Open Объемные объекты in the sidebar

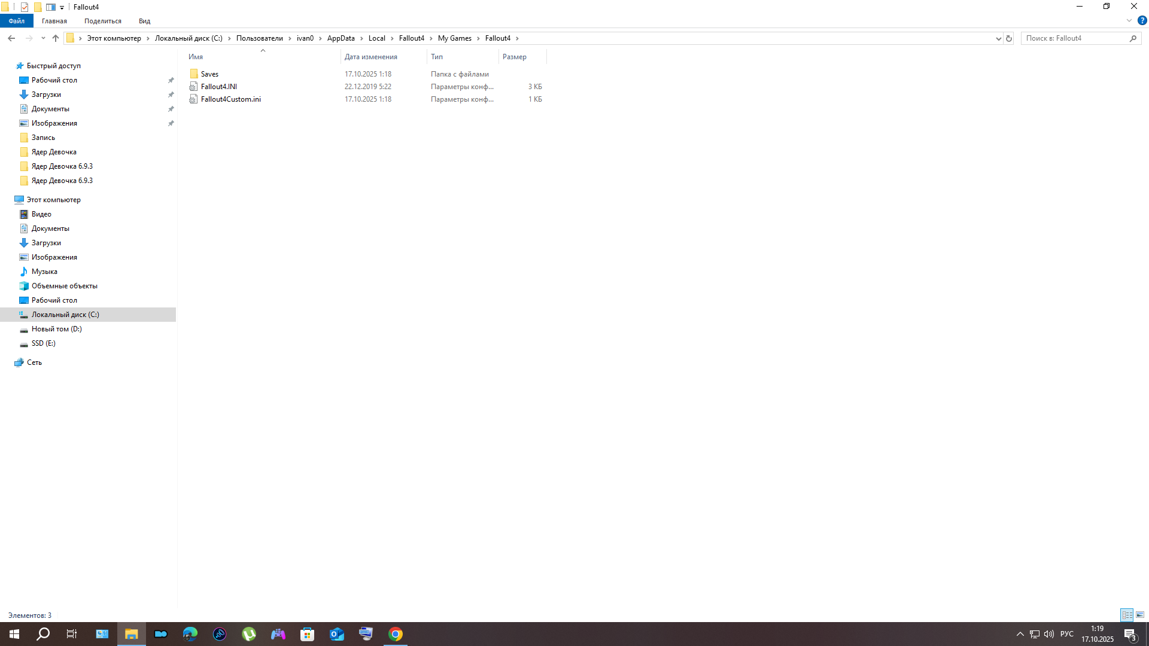coord(65,286)
